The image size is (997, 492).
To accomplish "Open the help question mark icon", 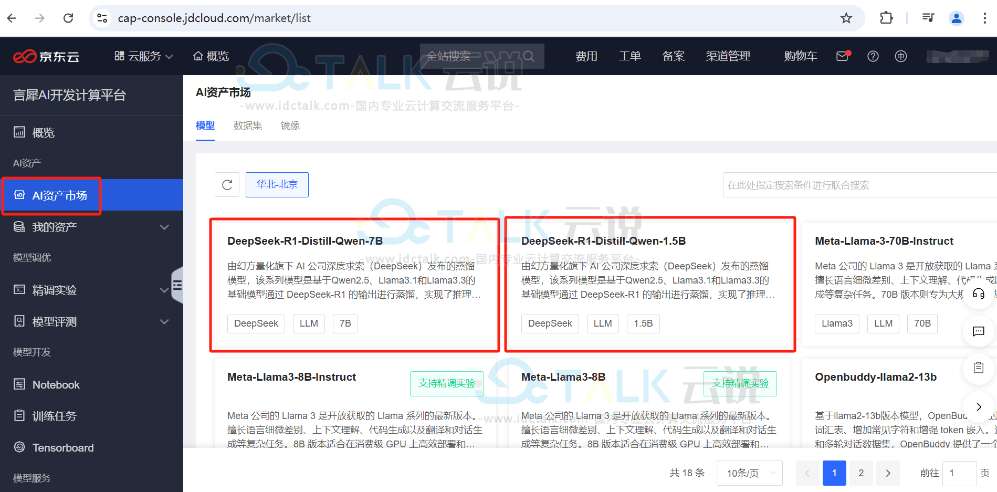I will tap(873, 56).
